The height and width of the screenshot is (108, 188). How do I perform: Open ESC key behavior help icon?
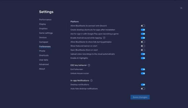(89, 65)
